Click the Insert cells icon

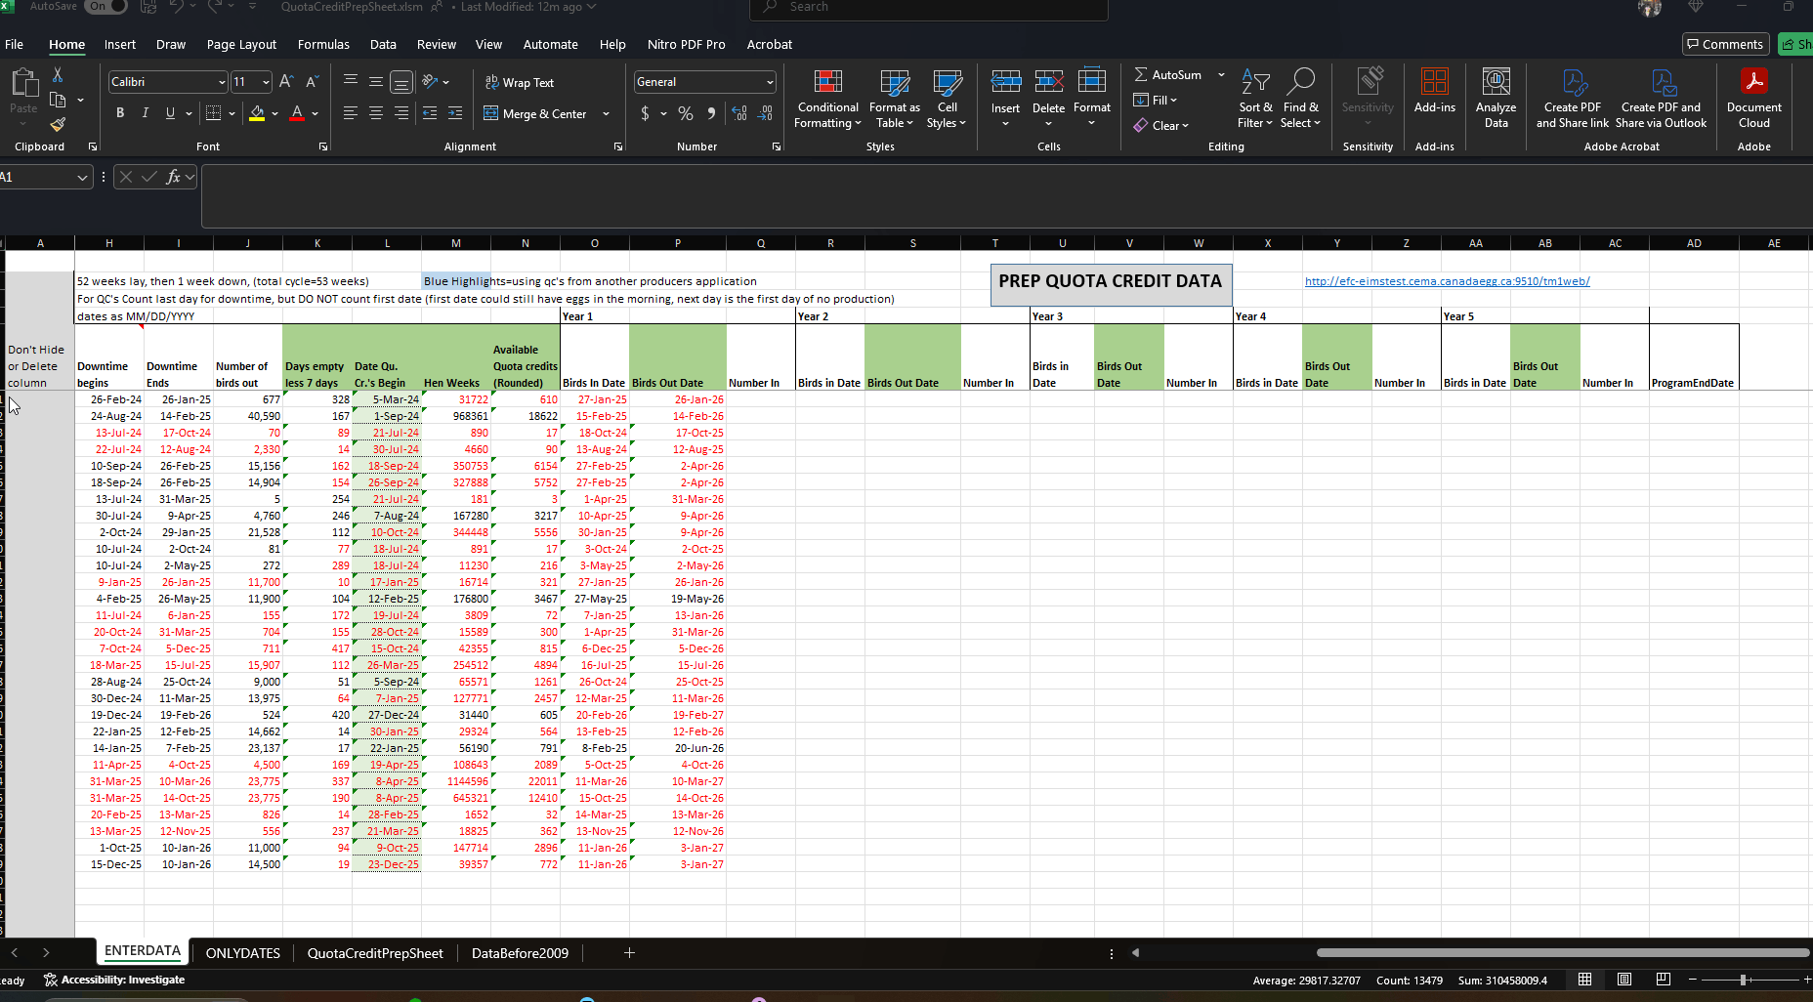point(1005,82)
